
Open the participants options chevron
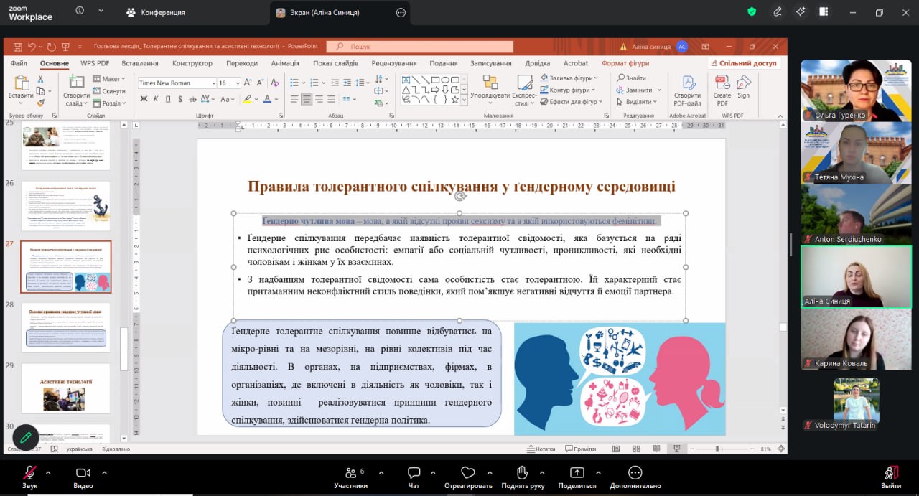tap(381, 473)
